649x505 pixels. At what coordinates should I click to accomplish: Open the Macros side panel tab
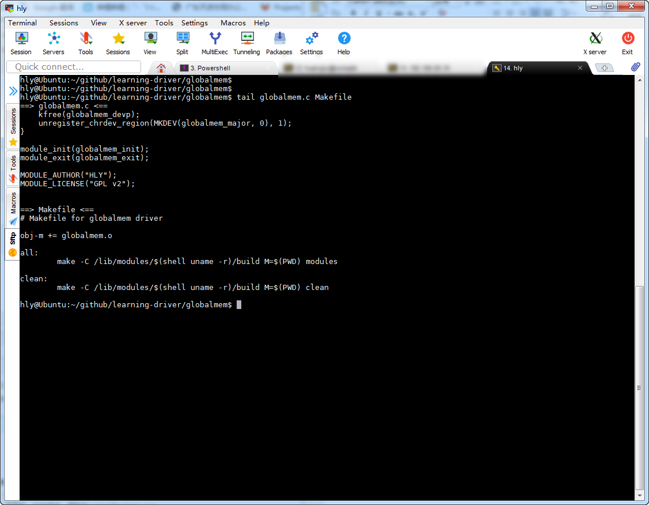coord(13,208)
